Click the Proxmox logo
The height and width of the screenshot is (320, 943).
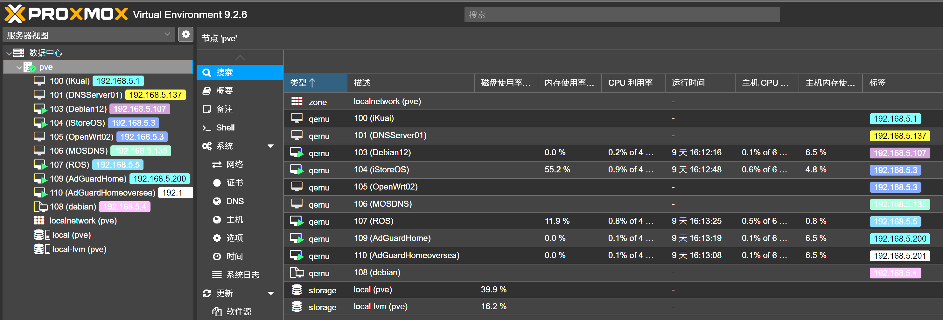66,14
